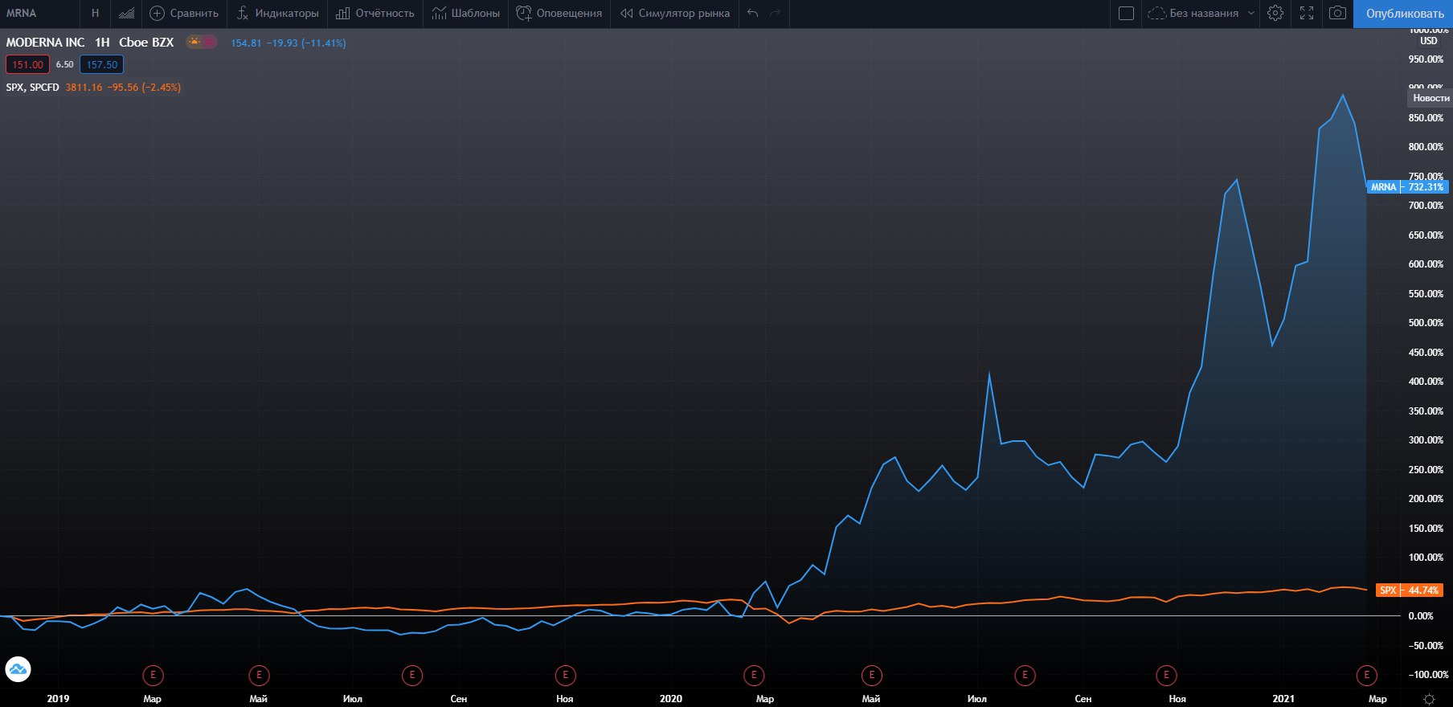Click the blue 157.50 buy price button
Screen dimensions: 1453x707
click(x=101, y=64)
